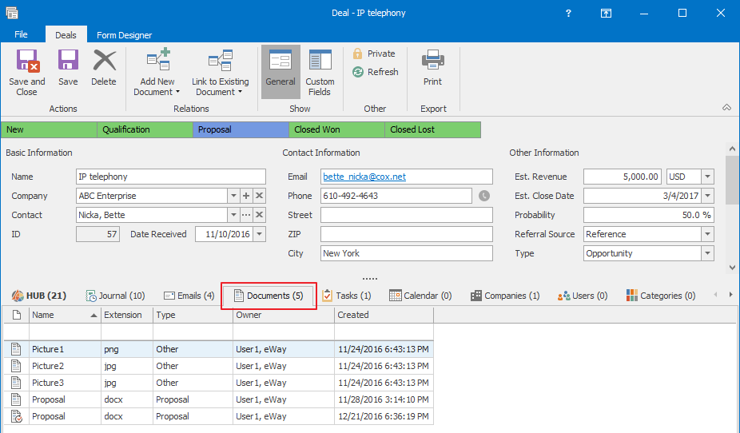Click the Street input field
Image resolution: width=740 pixels, height=433 pixels.
(x=406, y=215)
